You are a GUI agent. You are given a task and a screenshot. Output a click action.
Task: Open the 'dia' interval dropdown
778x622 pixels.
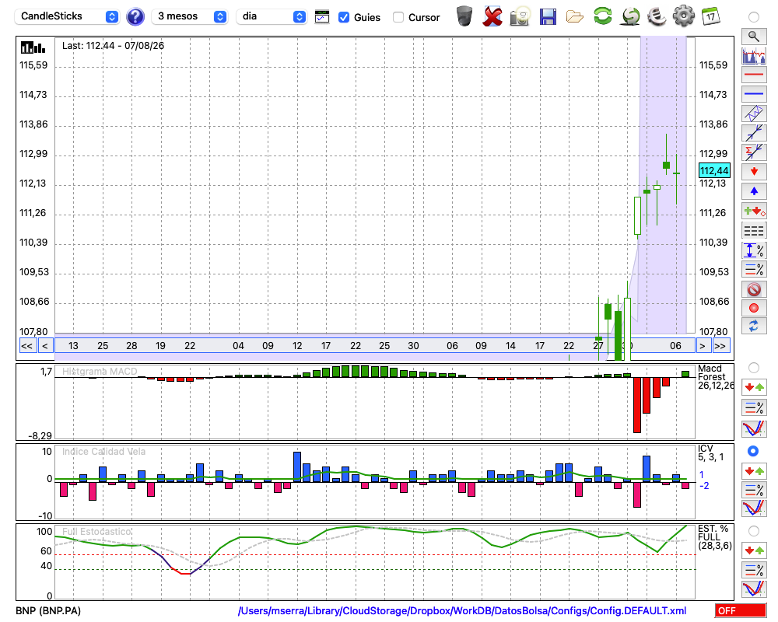tap(272, 16)
